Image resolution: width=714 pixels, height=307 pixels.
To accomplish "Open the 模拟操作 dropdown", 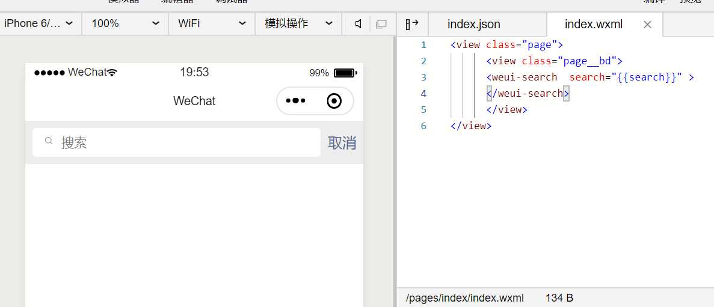I will point(298,23).
